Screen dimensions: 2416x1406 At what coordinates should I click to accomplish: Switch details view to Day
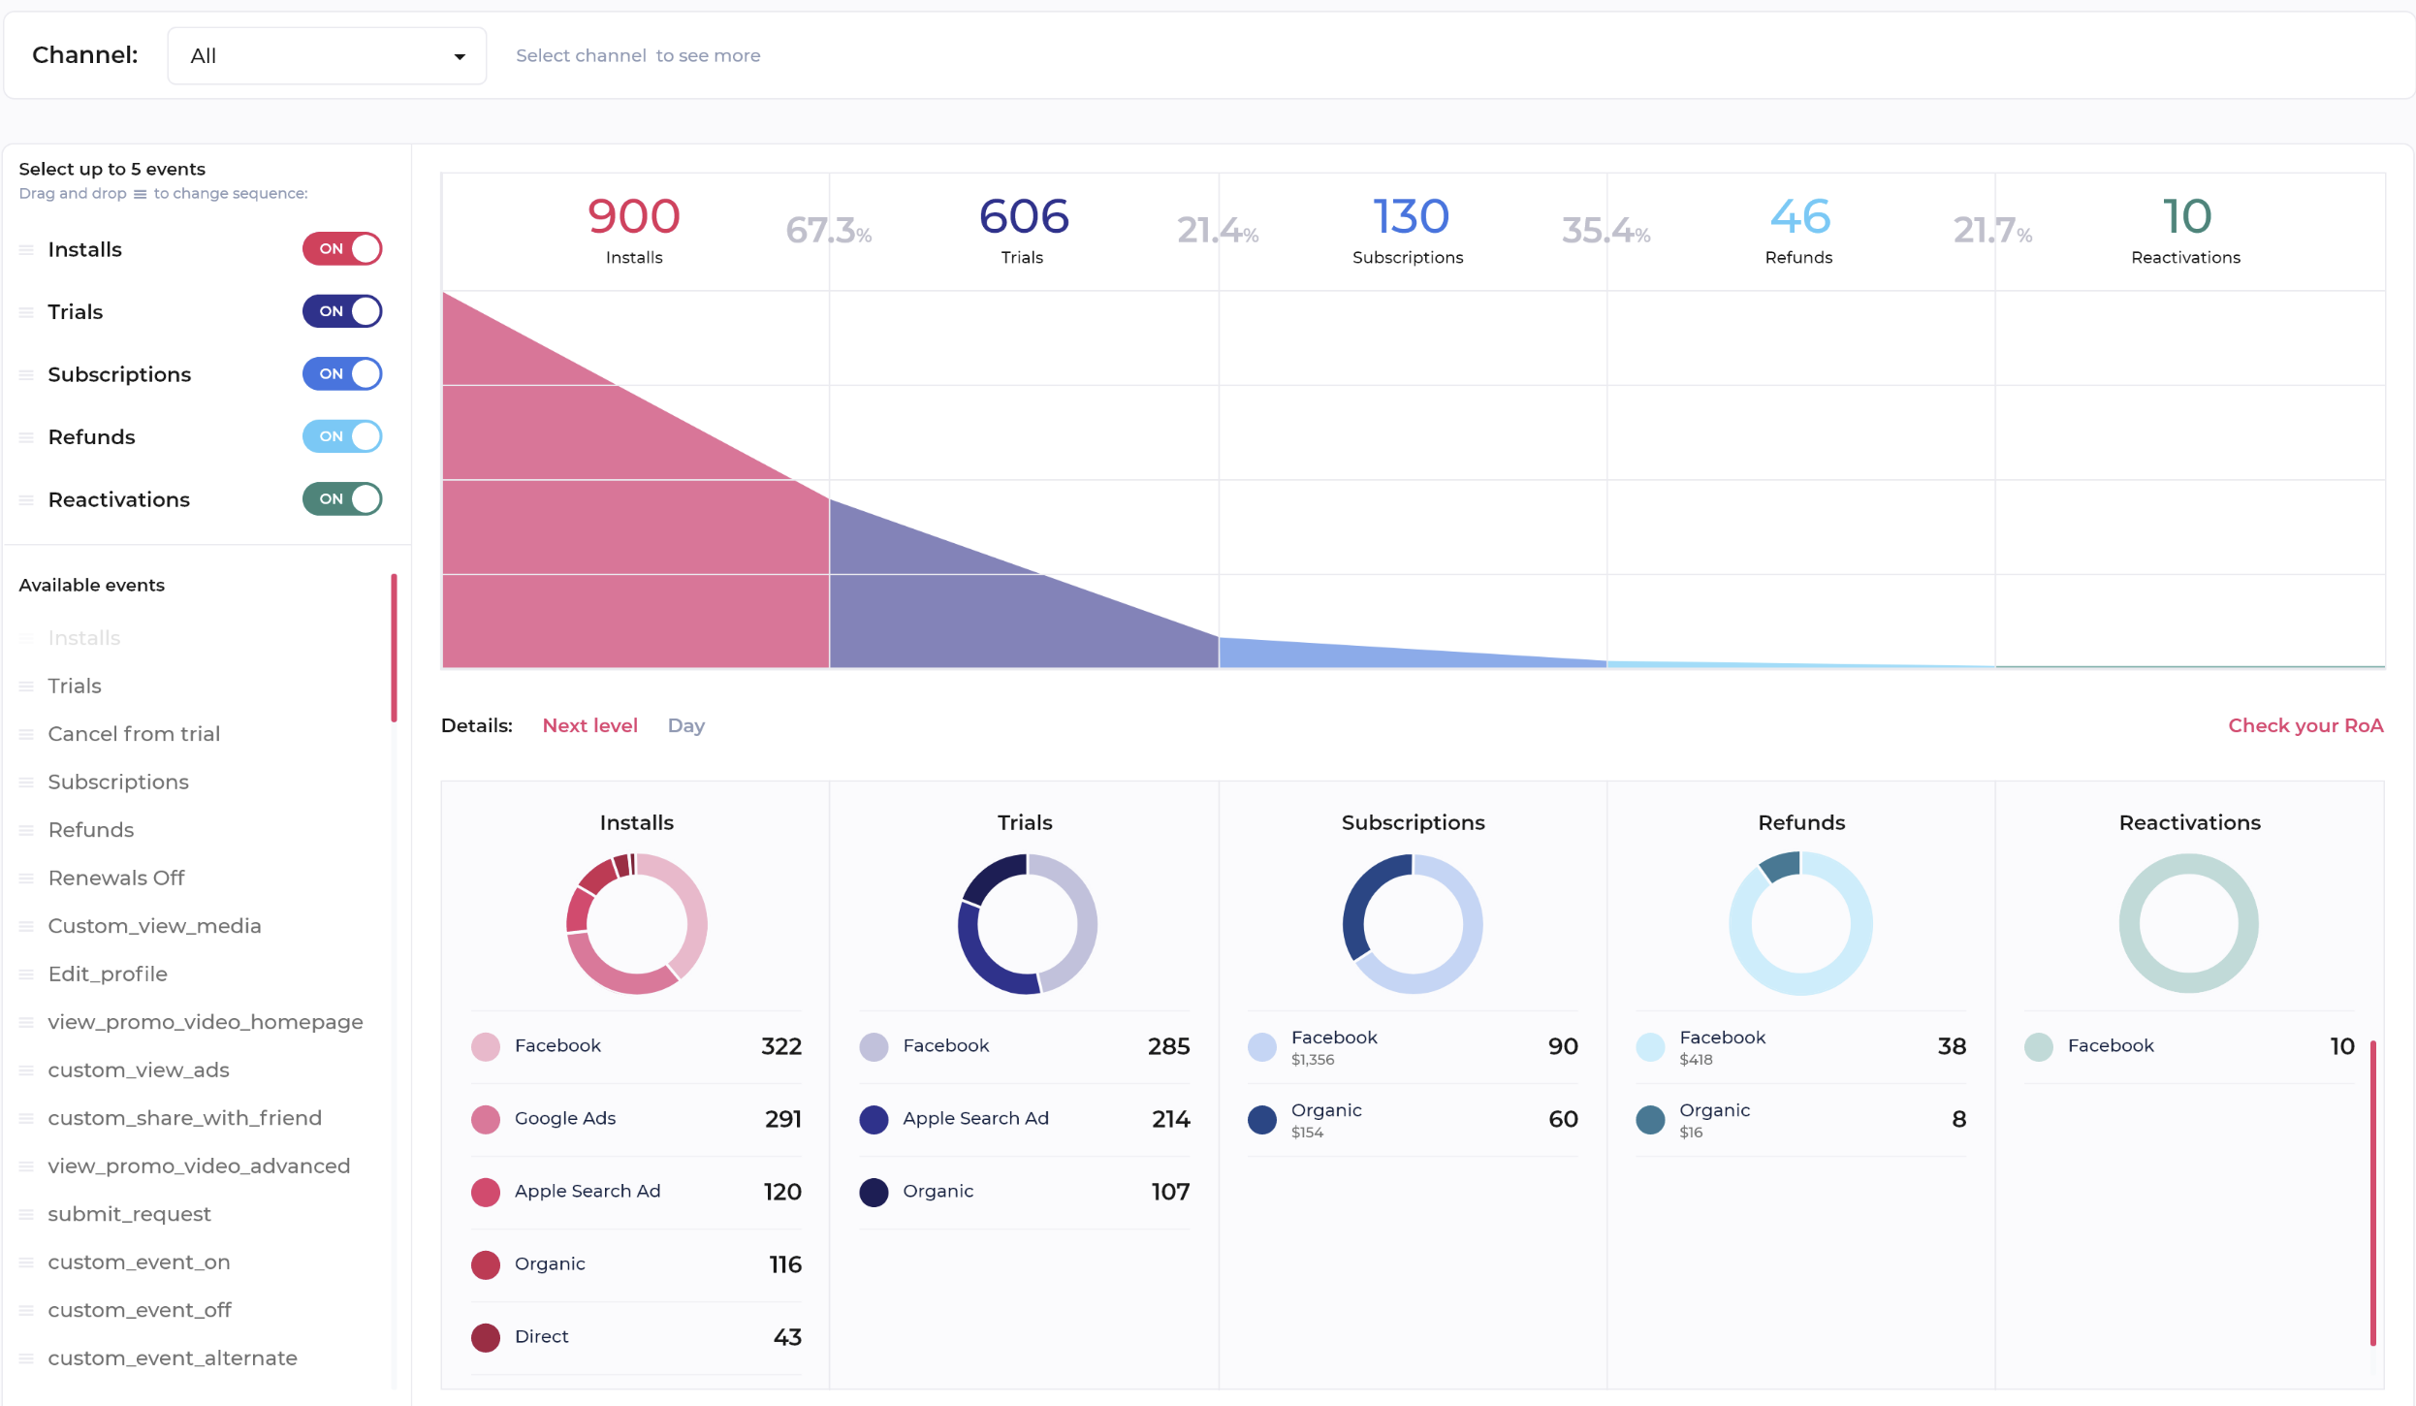[x=685, y=725]
